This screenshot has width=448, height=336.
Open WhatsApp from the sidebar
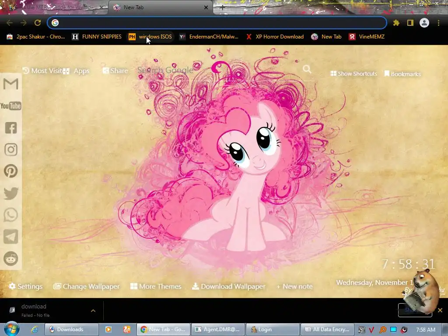(11, 215)
